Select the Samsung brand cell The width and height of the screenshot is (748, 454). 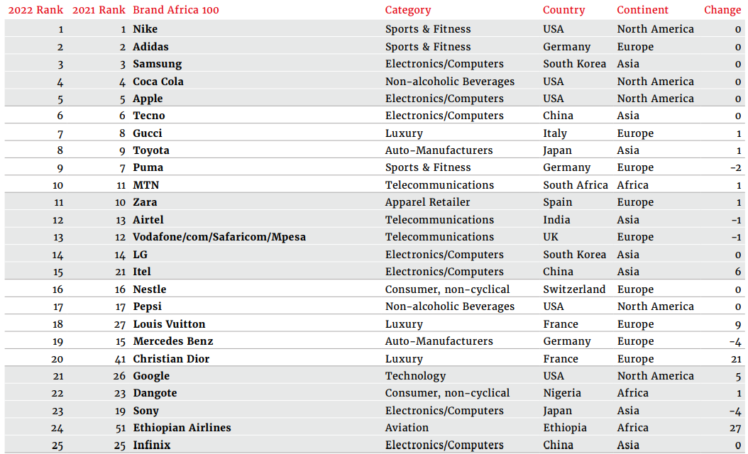(158, 64)
